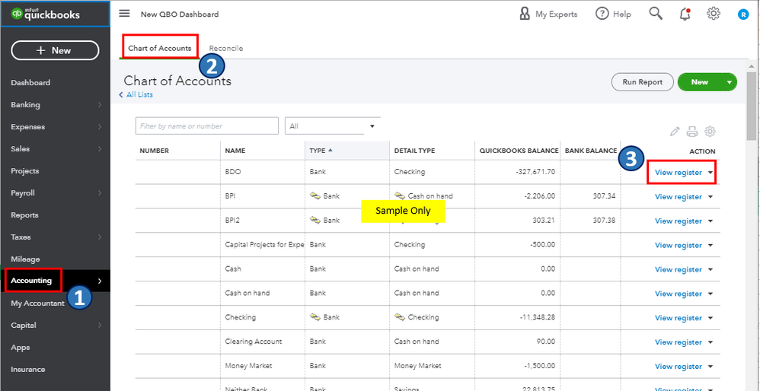The image size is (760, 391).
Task: View register for BDO account
Action: [678, 172]
